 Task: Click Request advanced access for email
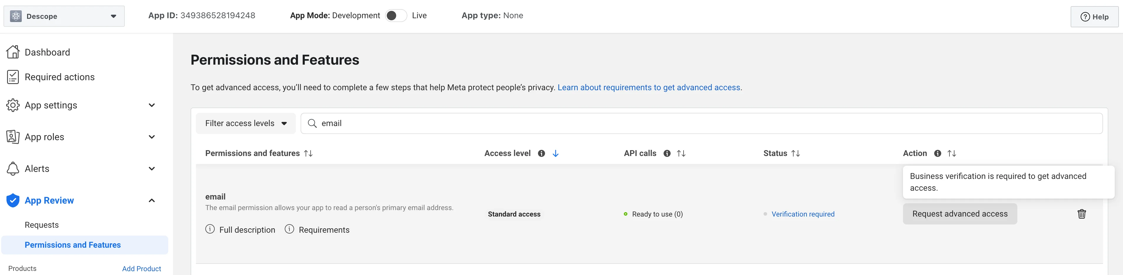pyautogui.click(x=960, y=214)
